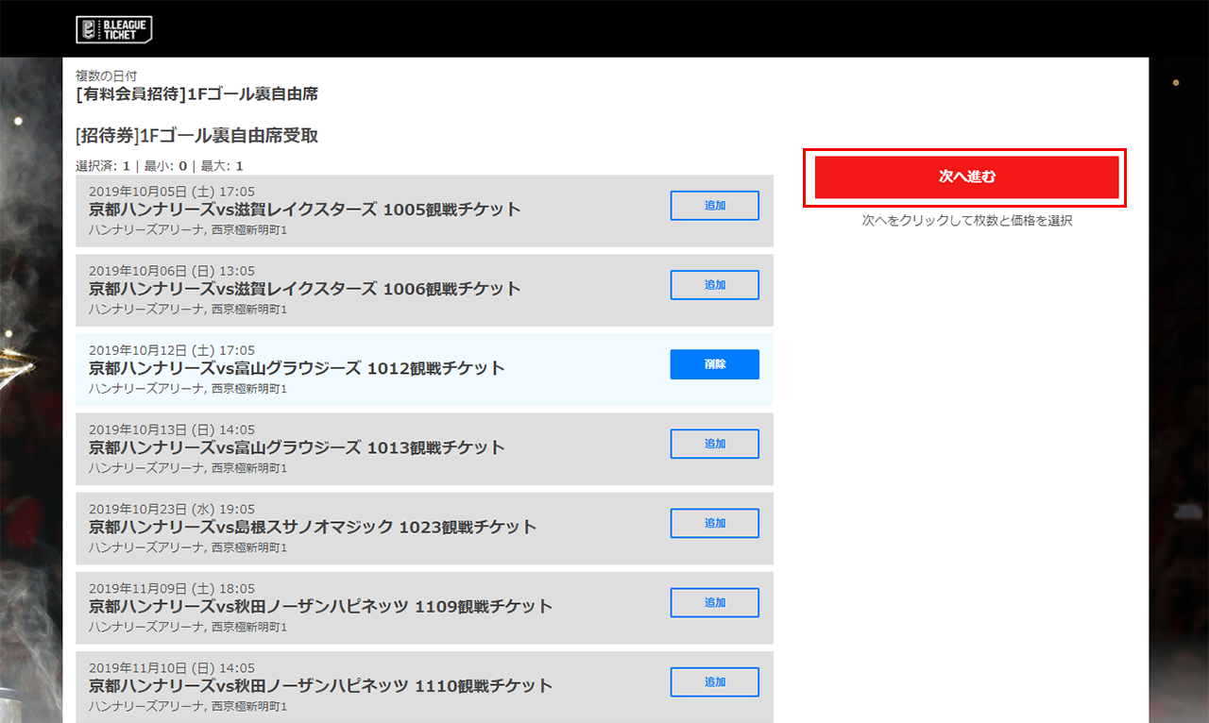
Task: Click title 京都ハンナリーズvs滋賀レイクスターズ 1005観戦チケット
Action: [305, 210]
